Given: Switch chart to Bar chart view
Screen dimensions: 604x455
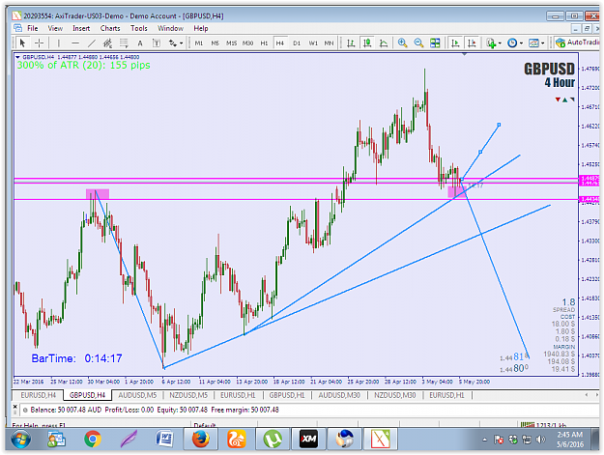Looking at the screenshot, I should [351, 43].
